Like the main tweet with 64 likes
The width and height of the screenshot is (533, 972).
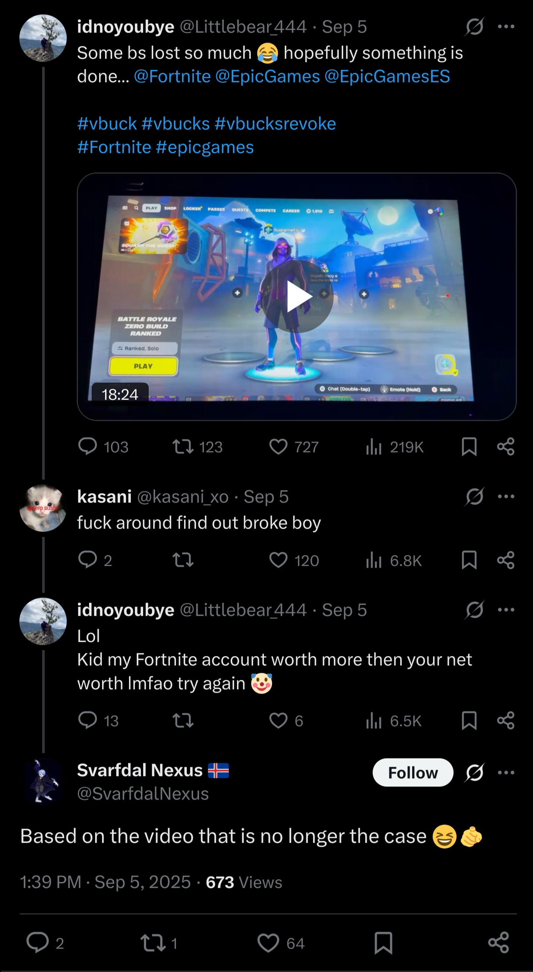[x=281, y=943]
